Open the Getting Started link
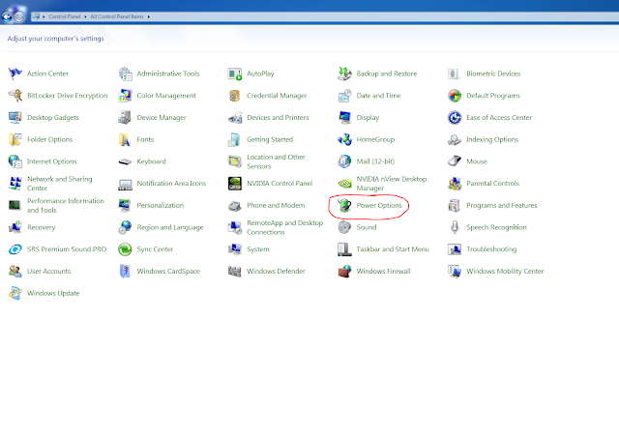Viewport: 619px width, 436px height. coord(270,139)
